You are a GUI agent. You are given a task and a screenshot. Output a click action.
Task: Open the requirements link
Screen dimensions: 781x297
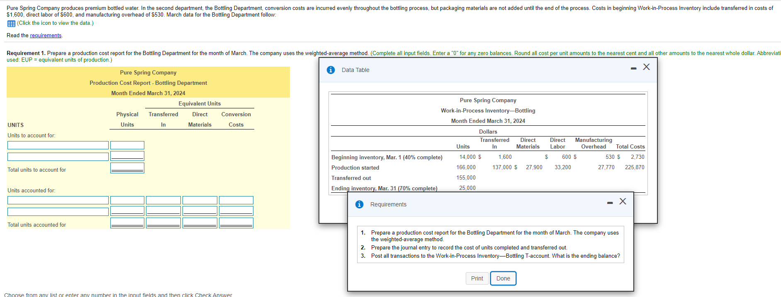click(x=46, y=36)
